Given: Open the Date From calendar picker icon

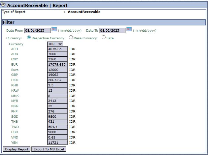Looking at the screenshot, I should [54, 30].
